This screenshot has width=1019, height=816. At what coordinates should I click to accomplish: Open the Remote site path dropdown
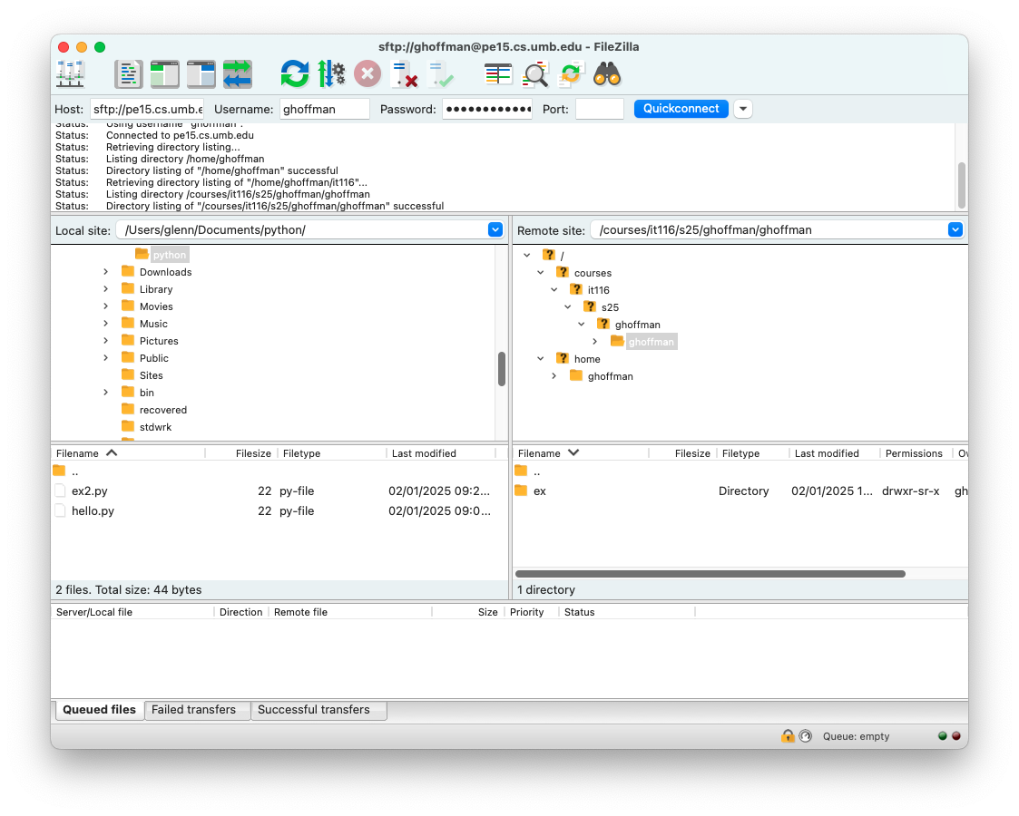click(955, 229)
